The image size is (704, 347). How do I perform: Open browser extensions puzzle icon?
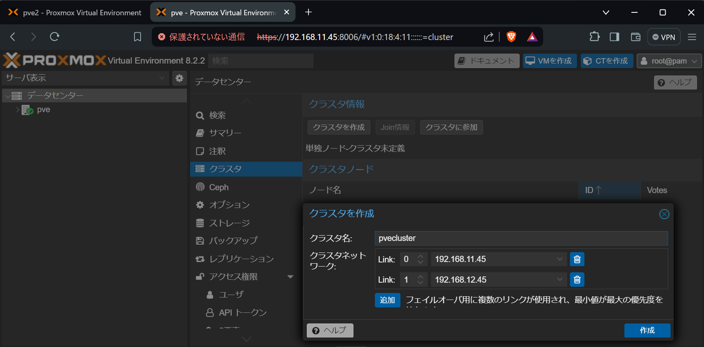pos(594,37)
